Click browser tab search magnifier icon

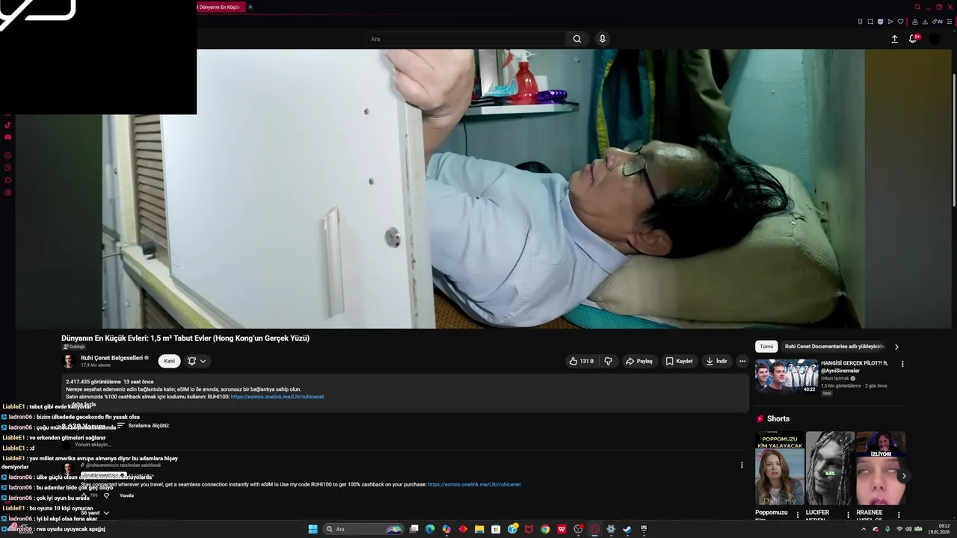tap(917, 7)
